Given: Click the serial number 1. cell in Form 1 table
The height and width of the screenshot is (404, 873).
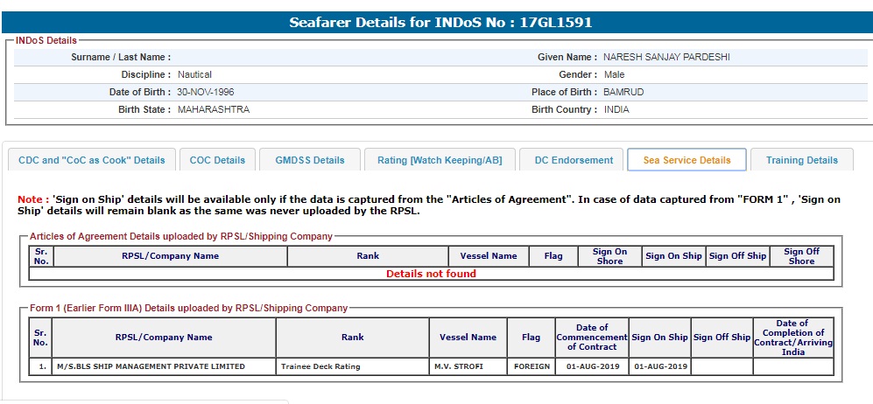Looking at the screenshot, I should click(40, 366).
